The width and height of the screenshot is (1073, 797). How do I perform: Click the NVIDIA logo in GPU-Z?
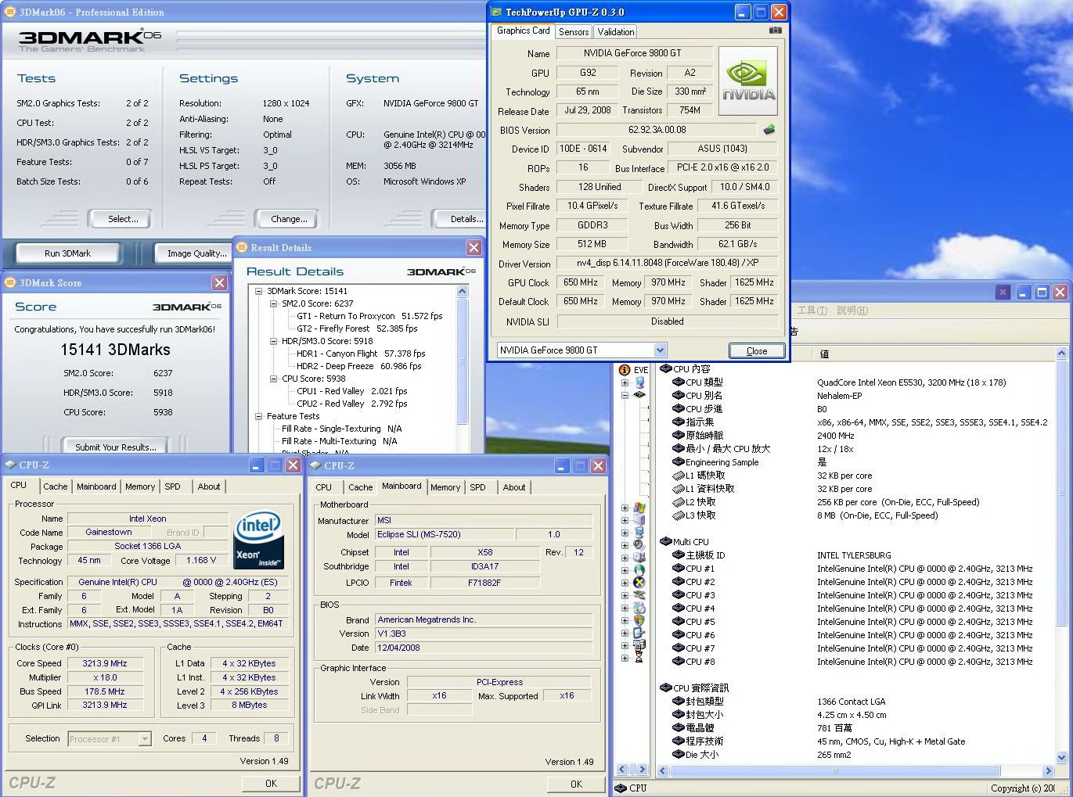click(x=748, y=81)
